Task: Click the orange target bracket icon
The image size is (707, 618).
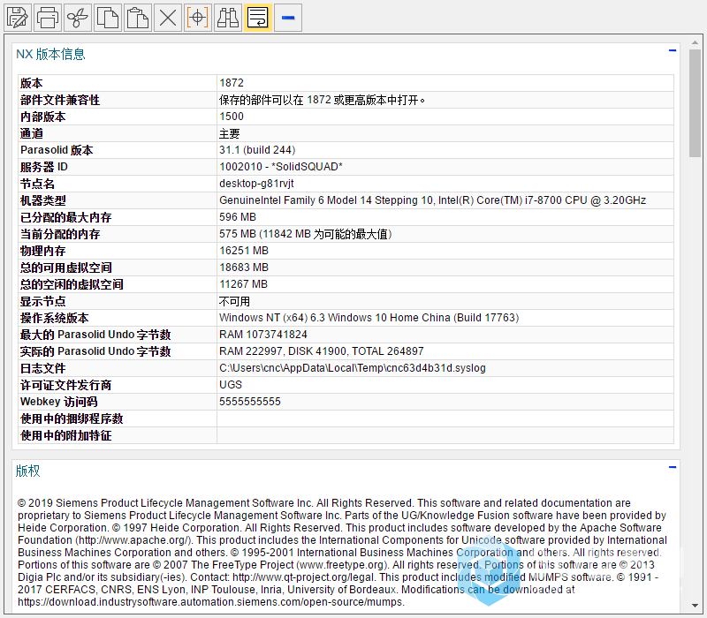Action: 197,18
